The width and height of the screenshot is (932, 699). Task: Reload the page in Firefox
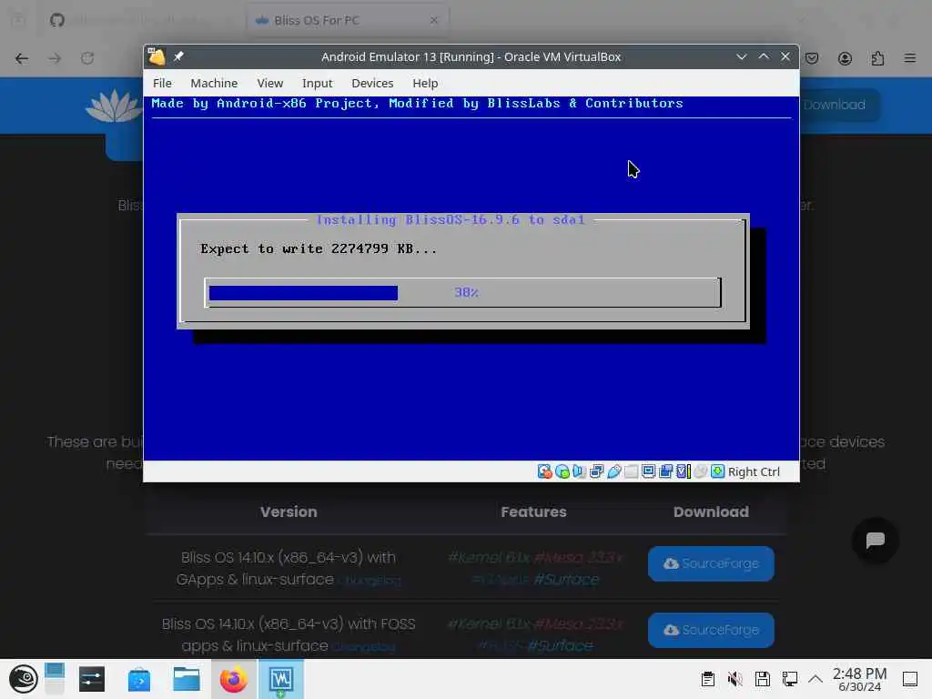click(x=87, y=58)
